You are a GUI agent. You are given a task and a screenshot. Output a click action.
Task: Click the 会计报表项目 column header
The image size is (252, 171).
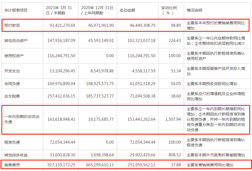pyautogui.click(x=16, y=10)
